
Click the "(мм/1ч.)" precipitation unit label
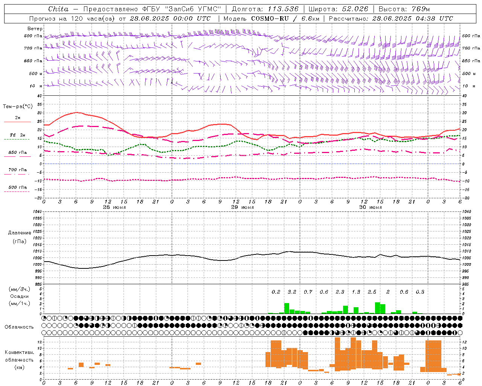pyautogui.click(x=20, y=303)
